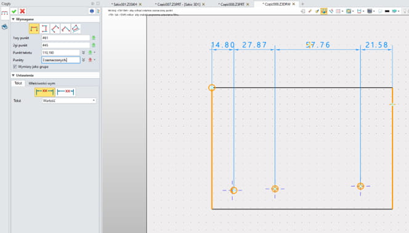Select the horizontal continuous dimension type icon

[34, 29]
